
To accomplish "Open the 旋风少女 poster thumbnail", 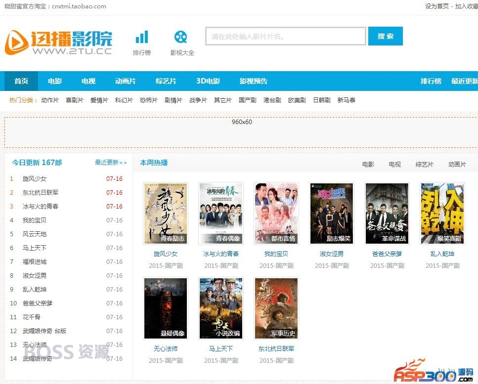I will 166,213.
